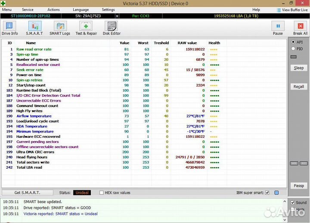Open the Drive Info panel
This screenshot has height=223, width=310.
(9, 28)
